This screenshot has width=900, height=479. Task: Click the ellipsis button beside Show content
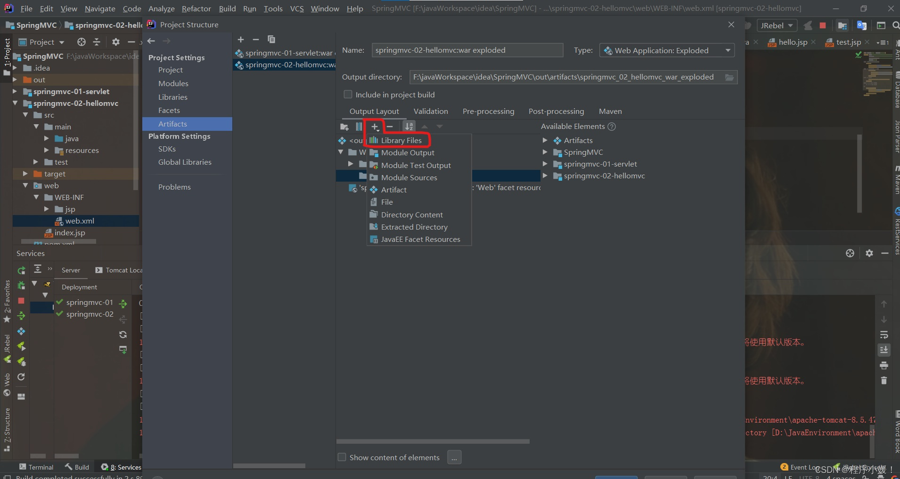click(x=454, y=457)
